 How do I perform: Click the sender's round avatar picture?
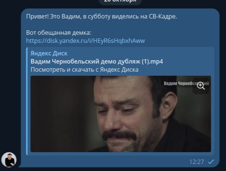point(9,160)
